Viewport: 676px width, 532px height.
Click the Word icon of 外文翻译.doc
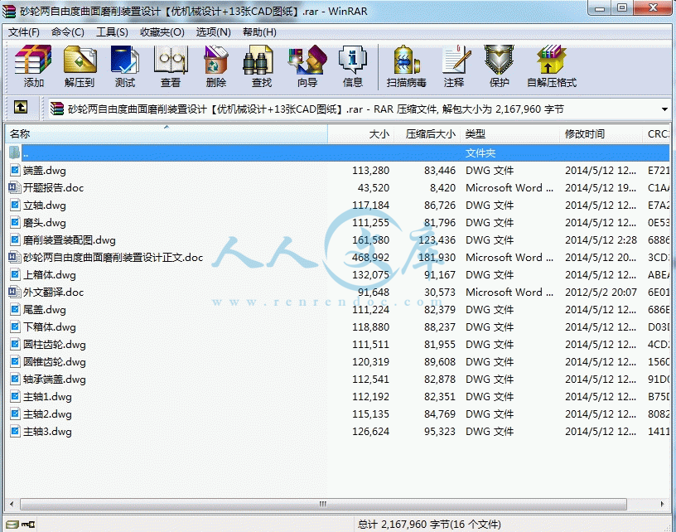click(14, 292)
